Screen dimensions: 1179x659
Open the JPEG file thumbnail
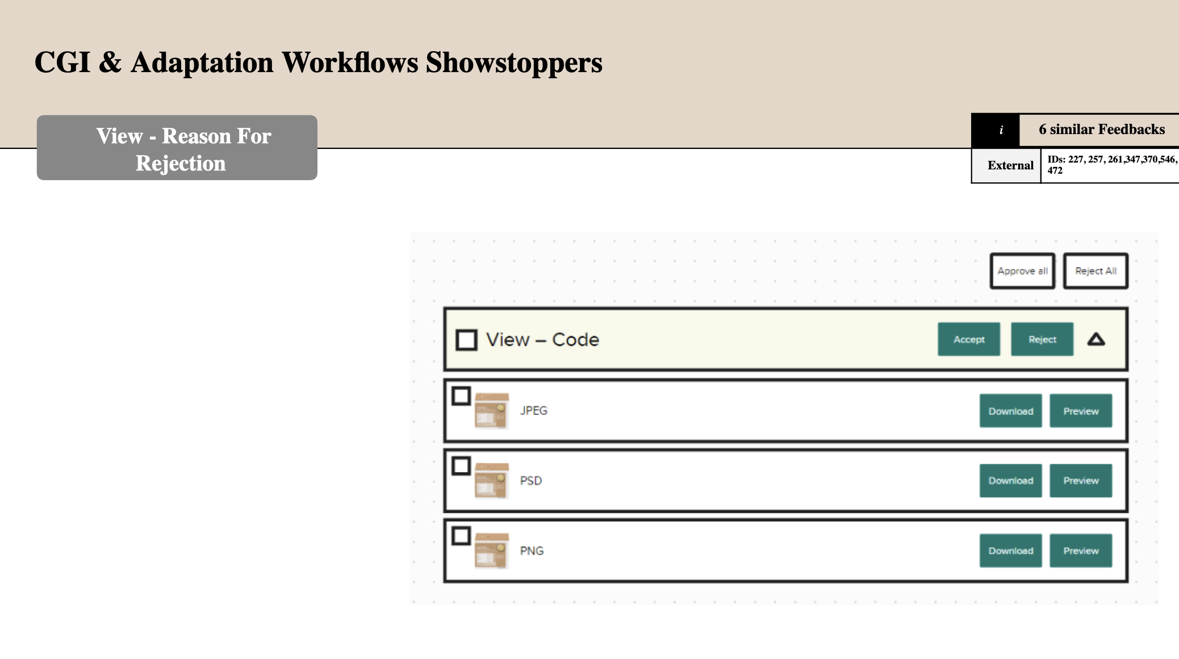pos(491,410)
